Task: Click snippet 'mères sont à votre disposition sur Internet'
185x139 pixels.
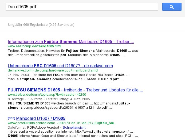Action: coord(40,132)
